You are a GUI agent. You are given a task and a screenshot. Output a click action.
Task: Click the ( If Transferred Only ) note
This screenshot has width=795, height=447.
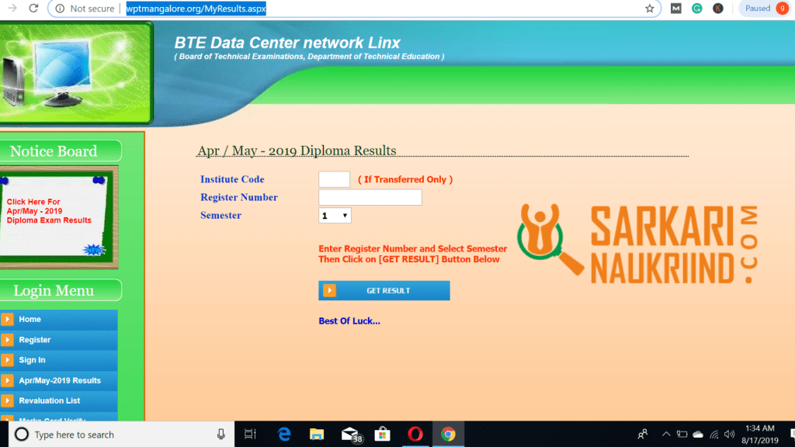405,179
